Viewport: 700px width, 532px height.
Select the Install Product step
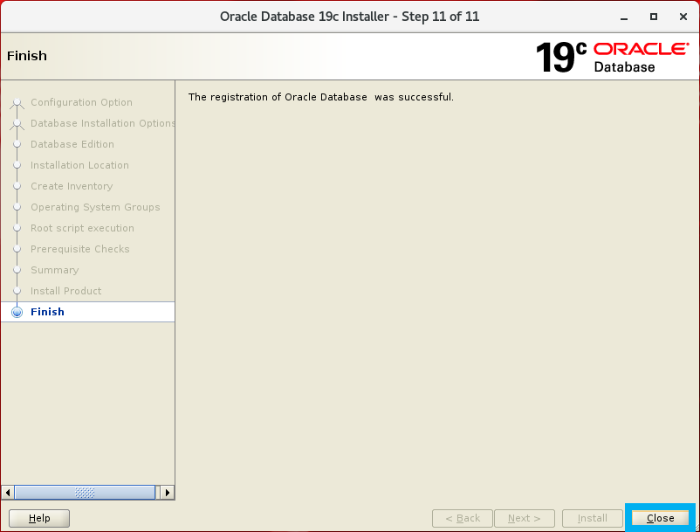click(x=65, y=291)
